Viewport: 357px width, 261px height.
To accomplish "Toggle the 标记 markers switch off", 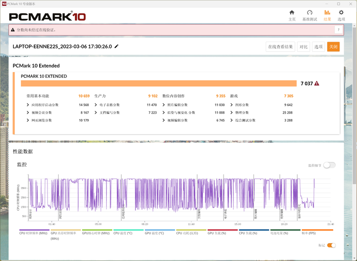I will 331,245.
